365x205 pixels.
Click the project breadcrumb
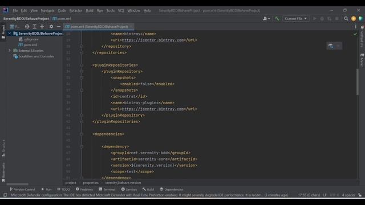pyautogui.click(x=71, y=183)
